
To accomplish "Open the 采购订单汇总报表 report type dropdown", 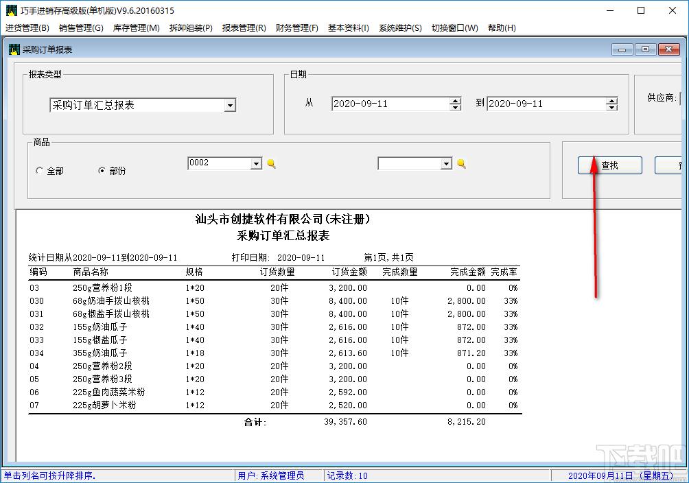I will tap(230, 105).
